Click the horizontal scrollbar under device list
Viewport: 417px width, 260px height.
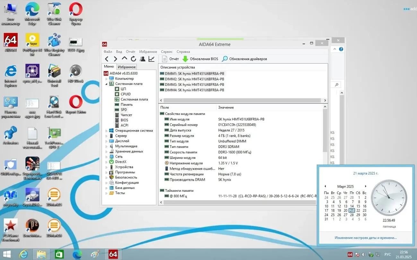pos(241,100)
